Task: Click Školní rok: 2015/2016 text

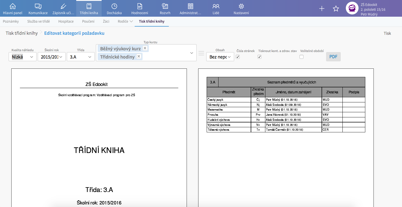Action: point(99,202)
